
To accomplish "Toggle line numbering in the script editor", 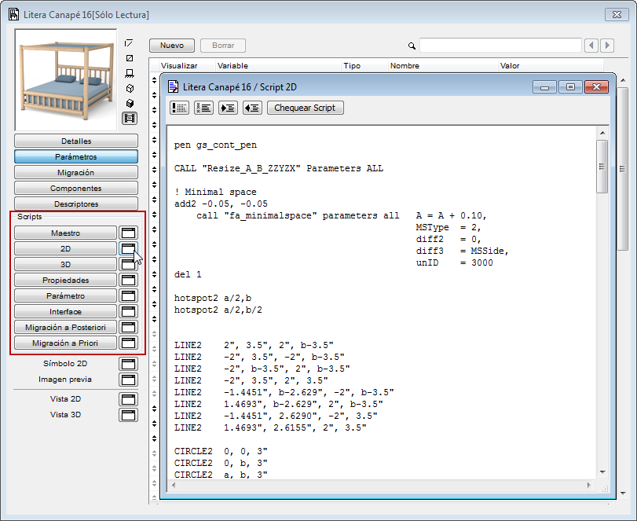I will pyautogui.click(x=203, y=108).
